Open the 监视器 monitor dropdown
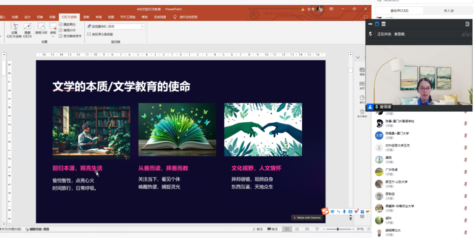Viewport: 475px width, 238px height. 143,26
